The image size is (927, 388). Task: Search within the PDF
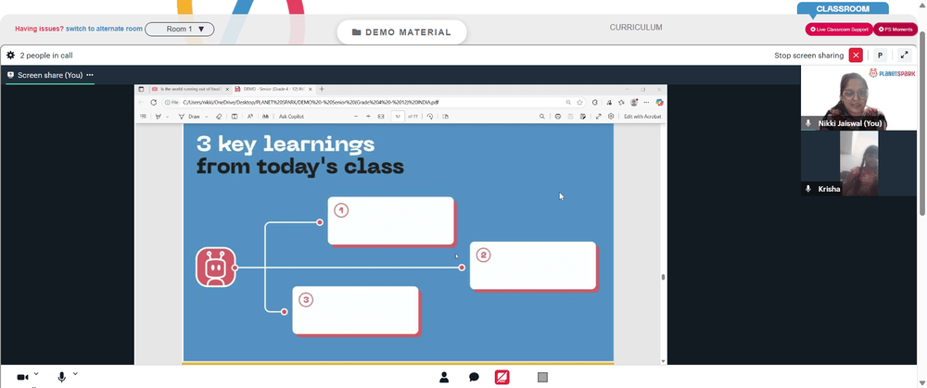[542, 117]
